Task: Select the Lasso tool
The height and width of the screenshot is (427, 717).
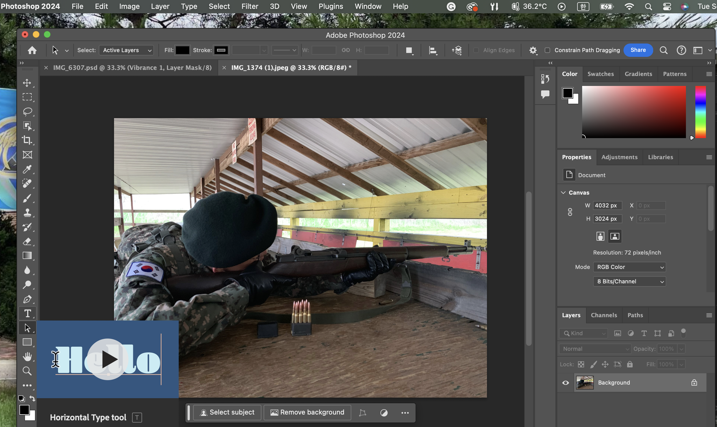Action: pos(27,111)
